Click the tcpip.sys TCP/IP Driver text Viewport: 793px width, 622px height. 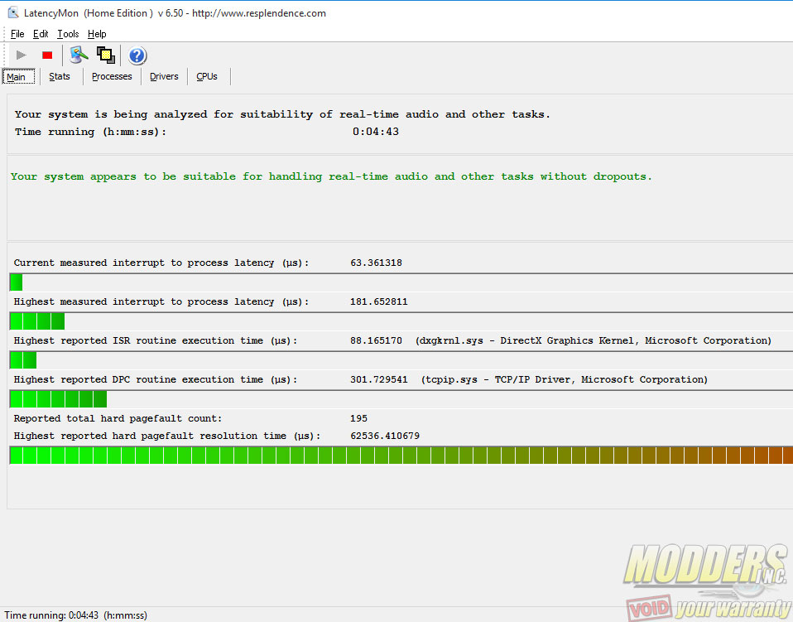565,379
